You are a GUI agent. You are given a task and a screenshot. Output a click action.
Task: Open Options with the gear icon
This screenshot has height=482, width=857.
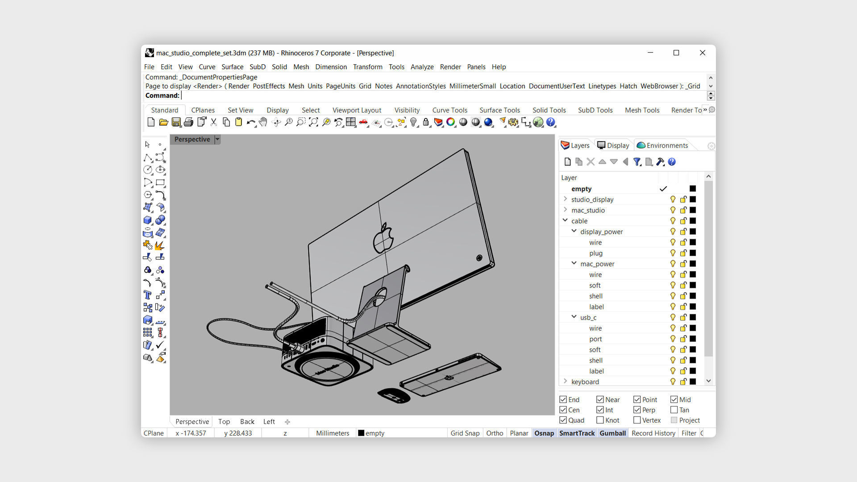(513, 122)
